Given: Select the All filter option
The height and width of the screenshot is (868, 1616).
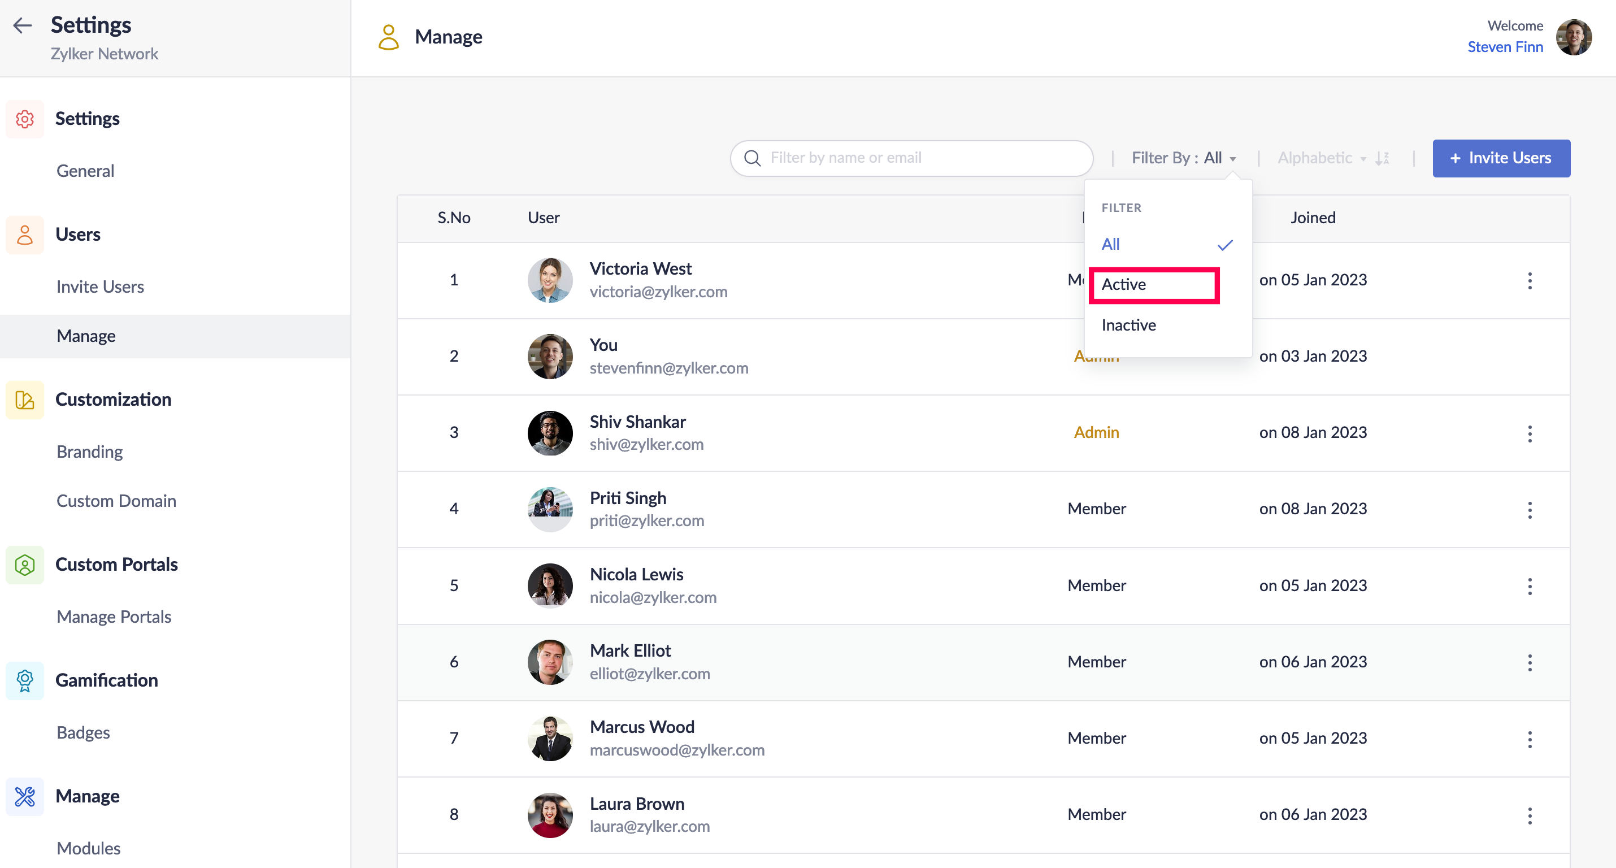Looking at the screenshot, I should point(1110,244).
